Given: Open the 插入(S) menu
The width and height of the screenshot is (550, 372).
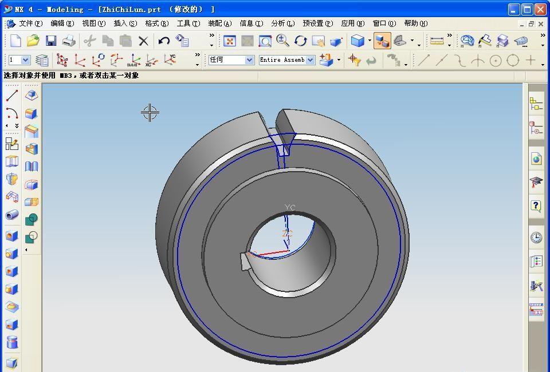Looking at the screenshot, I should [125, 23].
